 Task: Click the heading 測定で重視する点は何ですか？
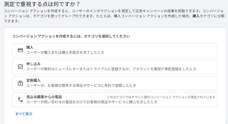[x=42, y=4]
